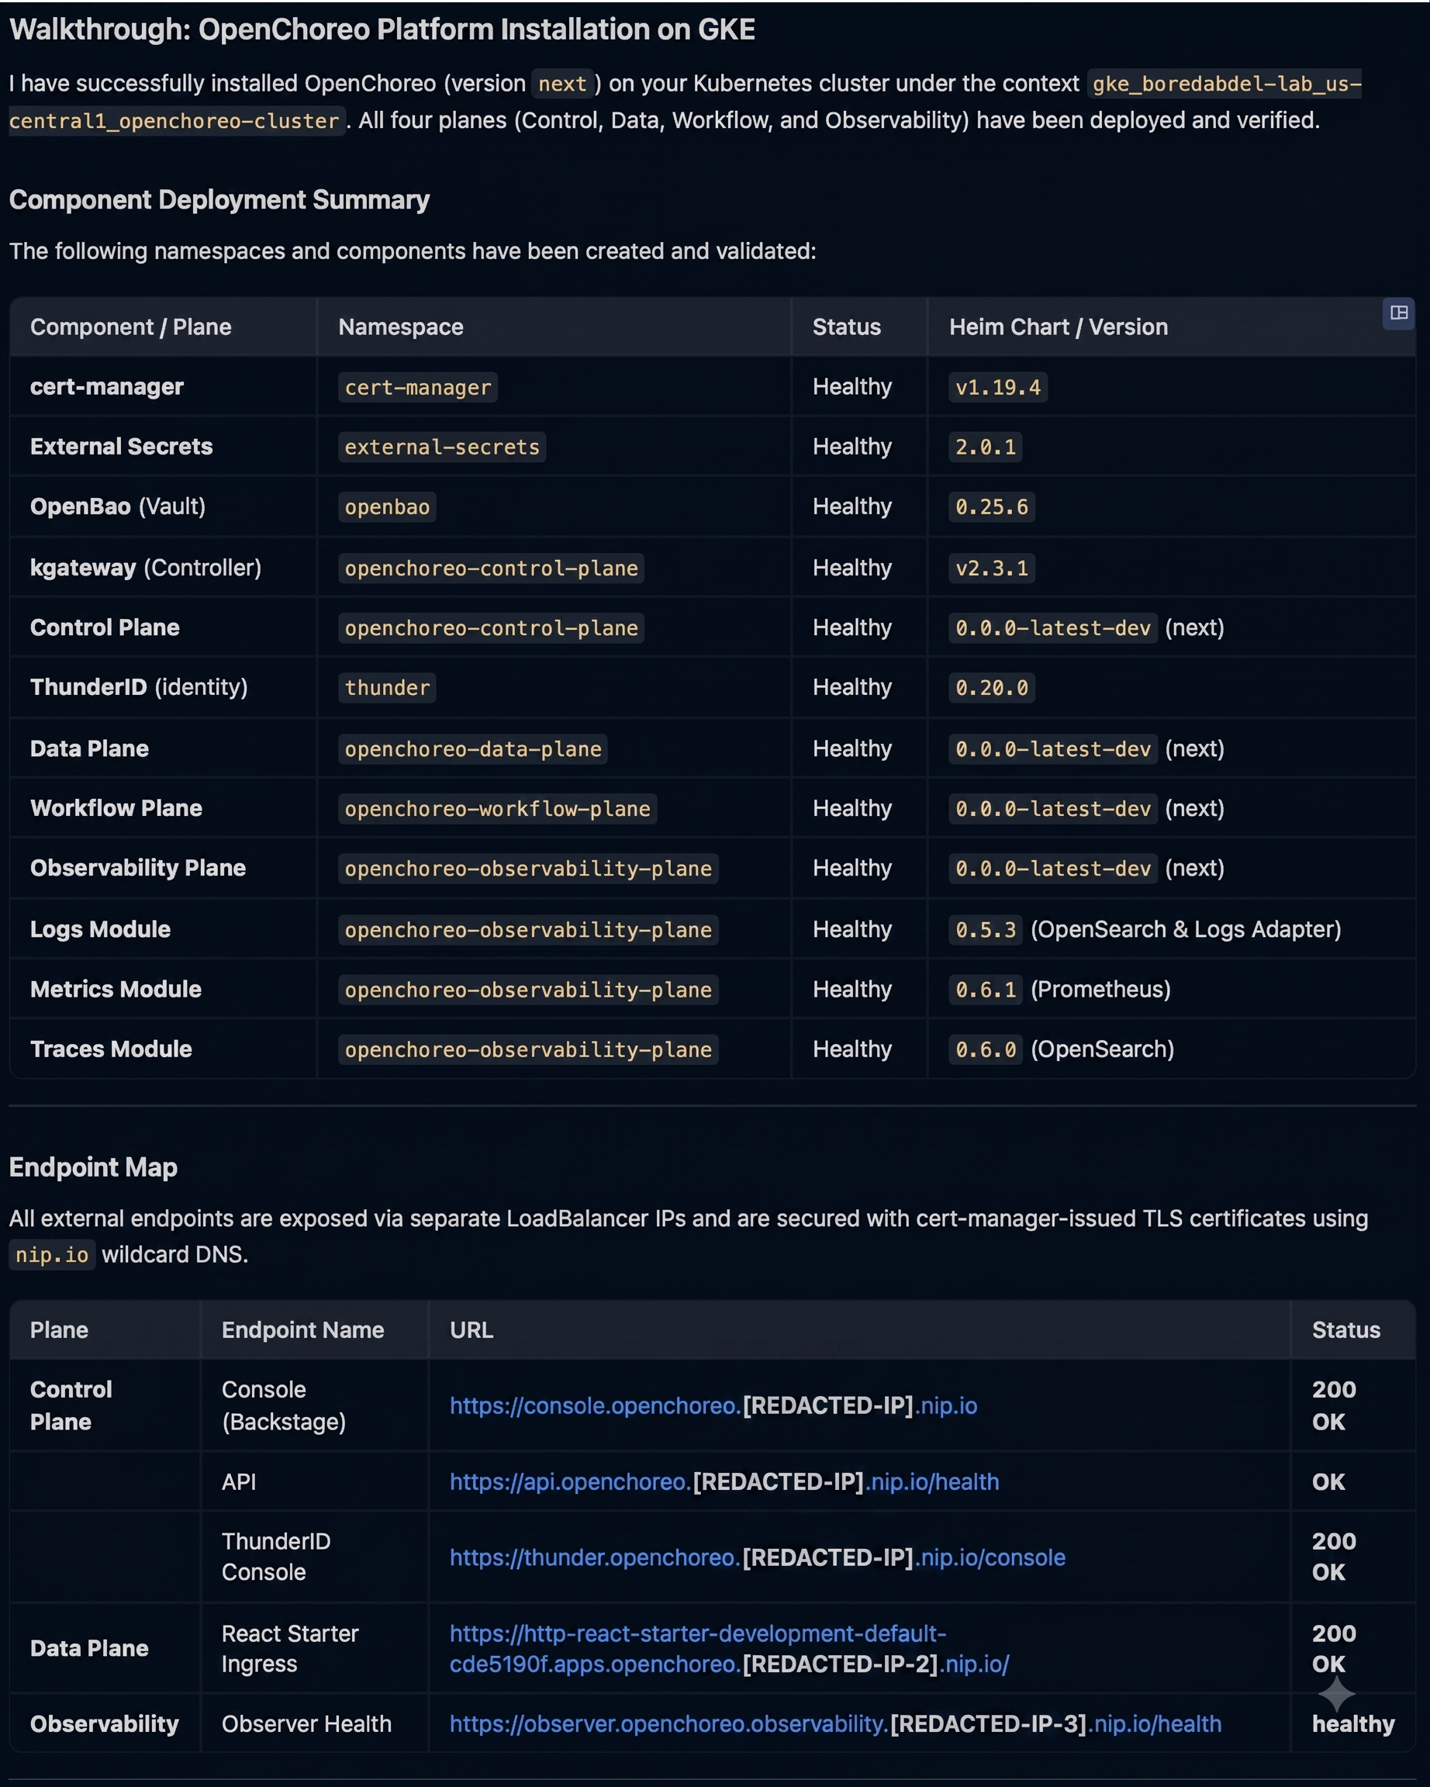The width and height of the screenshot is (1430, 1787).
Task: Click the '0.6.1' Prometheus version
Action: (985, 989)
